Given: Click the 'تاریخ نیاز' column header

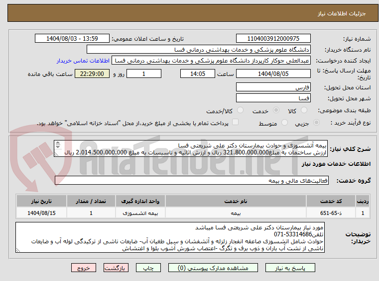Looking at the screenshot, I should pos(41,201).
